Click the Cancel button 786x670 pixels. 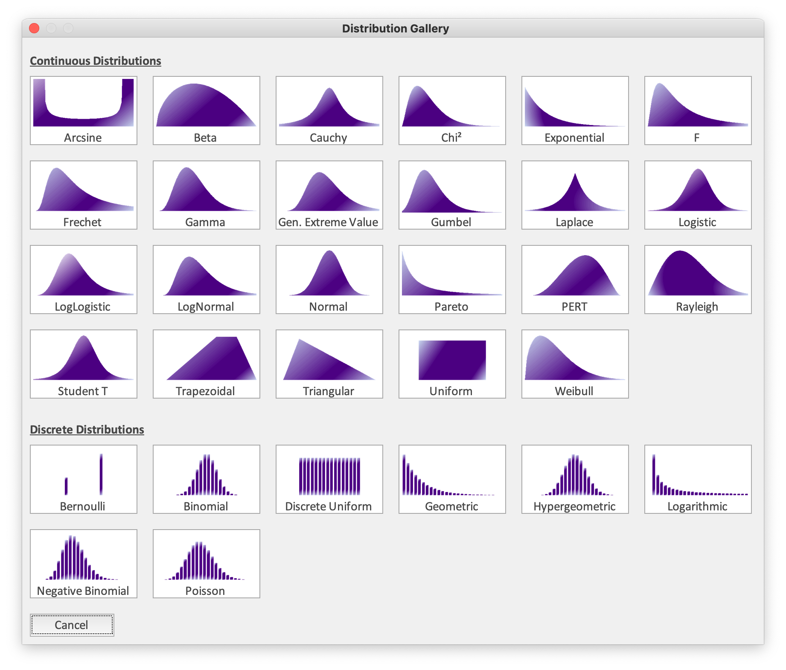click(71, 625)
